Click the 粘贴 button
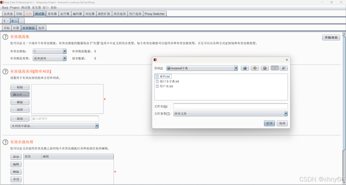 click(20, 87)
